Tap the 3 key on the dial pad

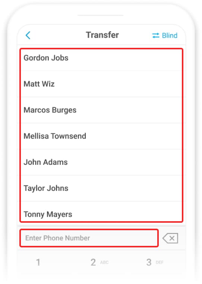point(149,262)
